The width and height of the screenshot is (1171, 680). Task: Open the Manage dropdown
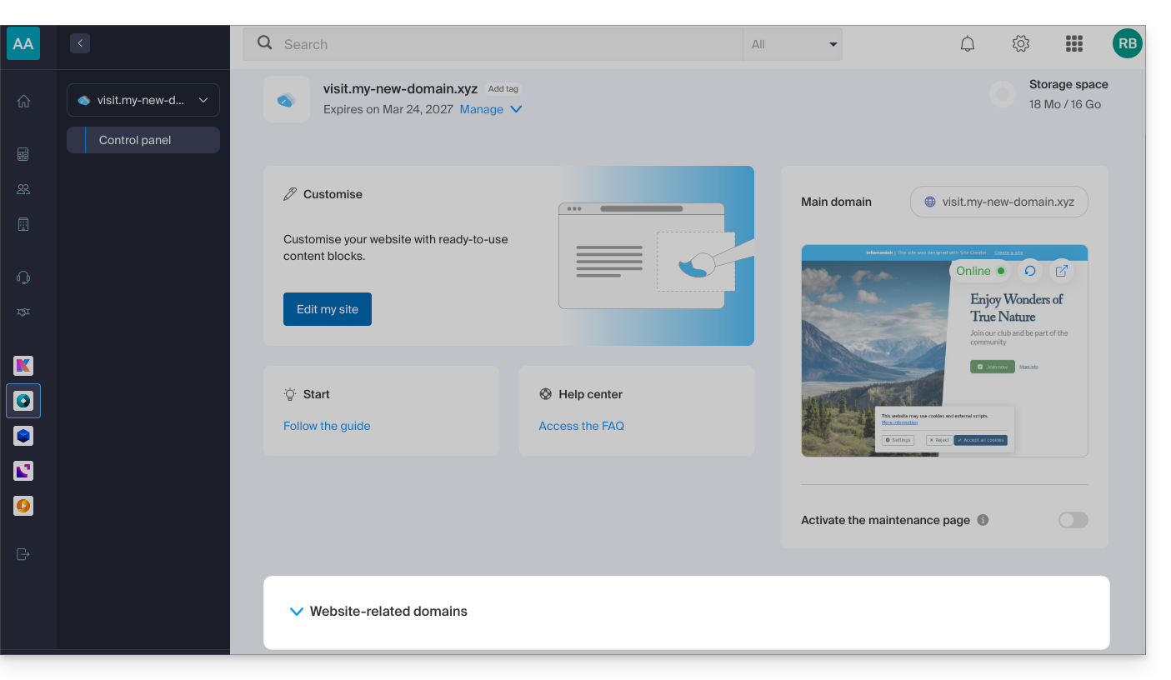pyautogui.click(x=491, y=109)
